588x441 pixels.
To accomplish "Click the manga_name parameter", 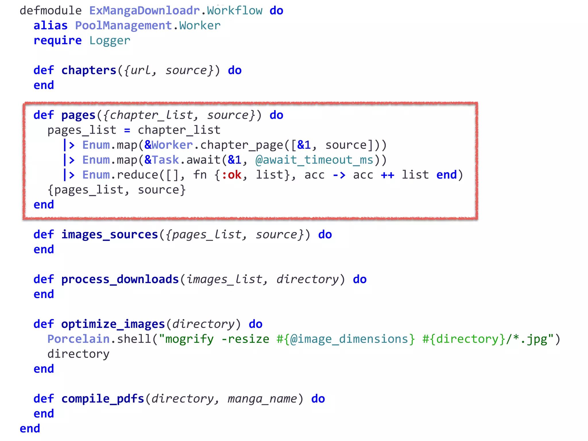I will pos(262,399).
